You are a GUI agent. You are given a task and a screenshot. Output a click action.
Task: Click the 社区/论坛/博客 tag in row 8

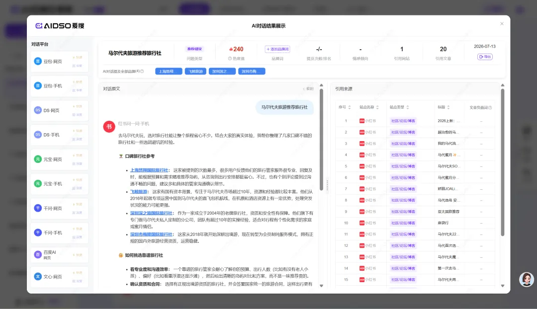point(403,200)
